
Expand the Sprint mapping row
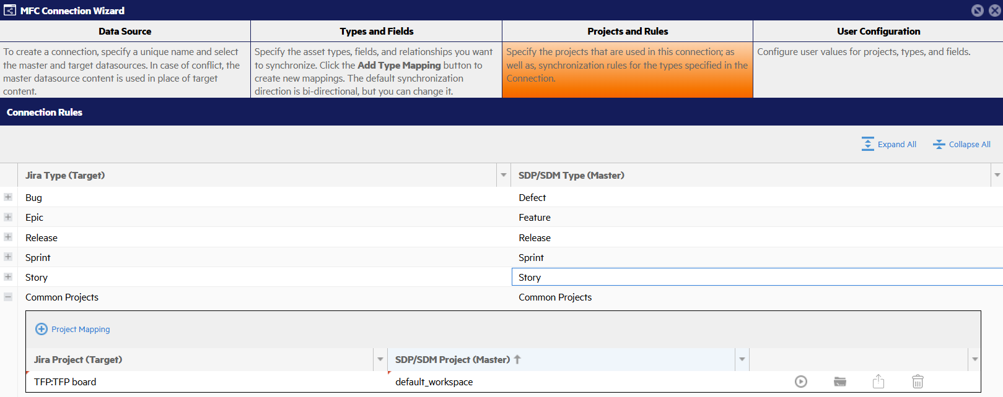[8, 257]
